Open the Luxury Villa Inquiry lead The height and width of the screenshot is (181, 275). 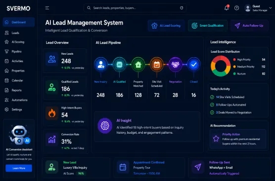(75, 168)
